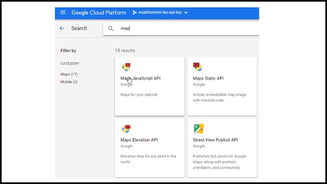Image resolution: width=327 pixels, height=184 pixels.
Task: Open the Maps Elevation API title
Action: (x=139, y=140)
